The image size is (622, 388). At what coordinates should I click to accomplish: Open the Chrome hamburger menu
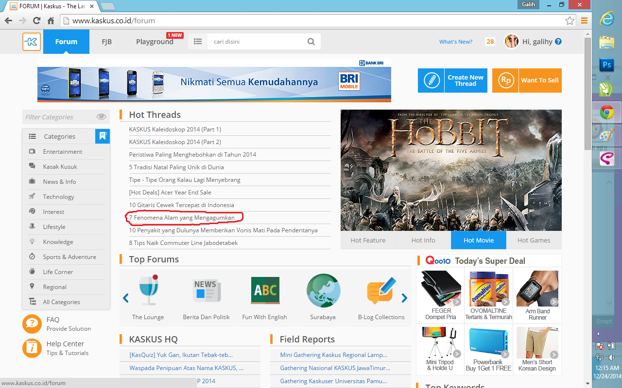pos(584,21)
